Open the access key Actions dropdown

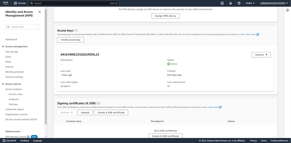coord(261,55)
